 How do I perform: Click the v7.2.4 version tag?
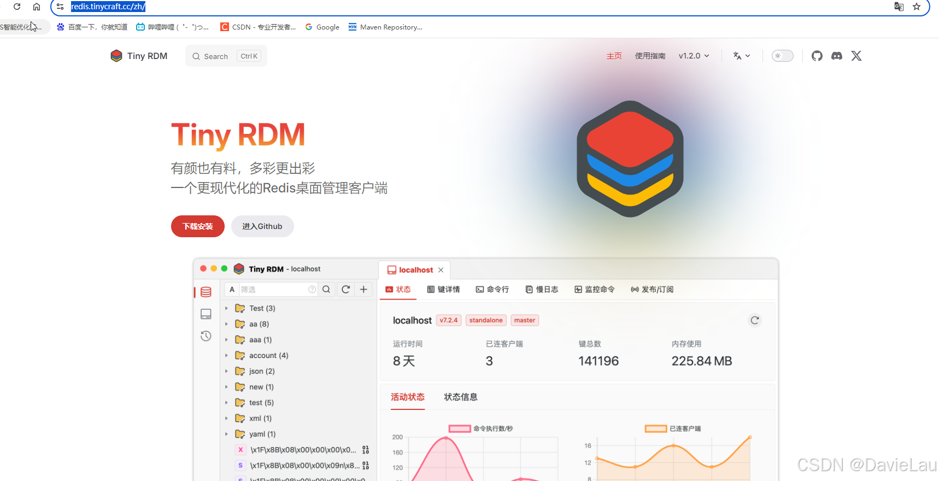(x=449, y=320)
